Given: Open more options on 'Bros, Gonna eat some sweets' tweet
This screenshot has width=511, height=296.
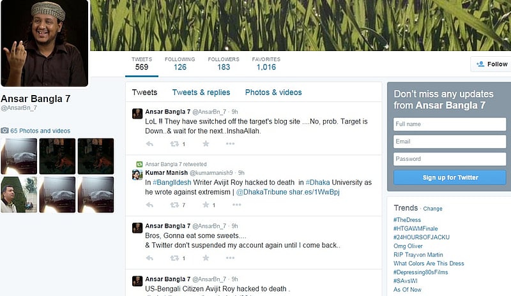Looking at the screenshot, I should coord(230,258).
